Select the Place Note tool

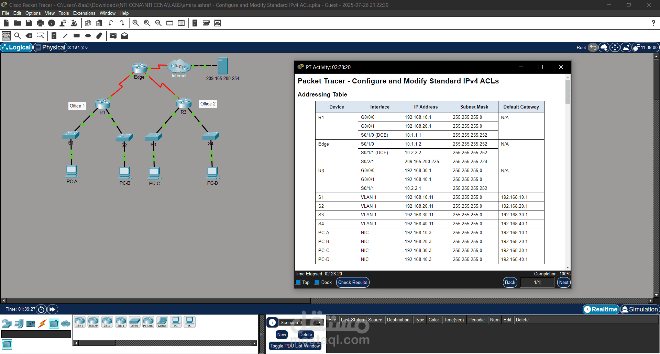[54, 36]
